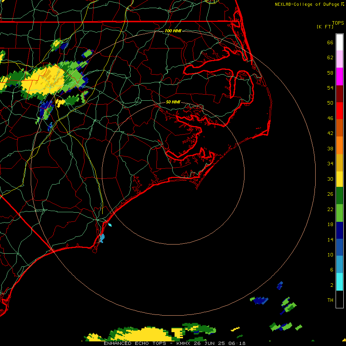Screen dimensions: 346x346
Task: Click the light pink 62 K FT legend swatch
Action: click(339, 59)
